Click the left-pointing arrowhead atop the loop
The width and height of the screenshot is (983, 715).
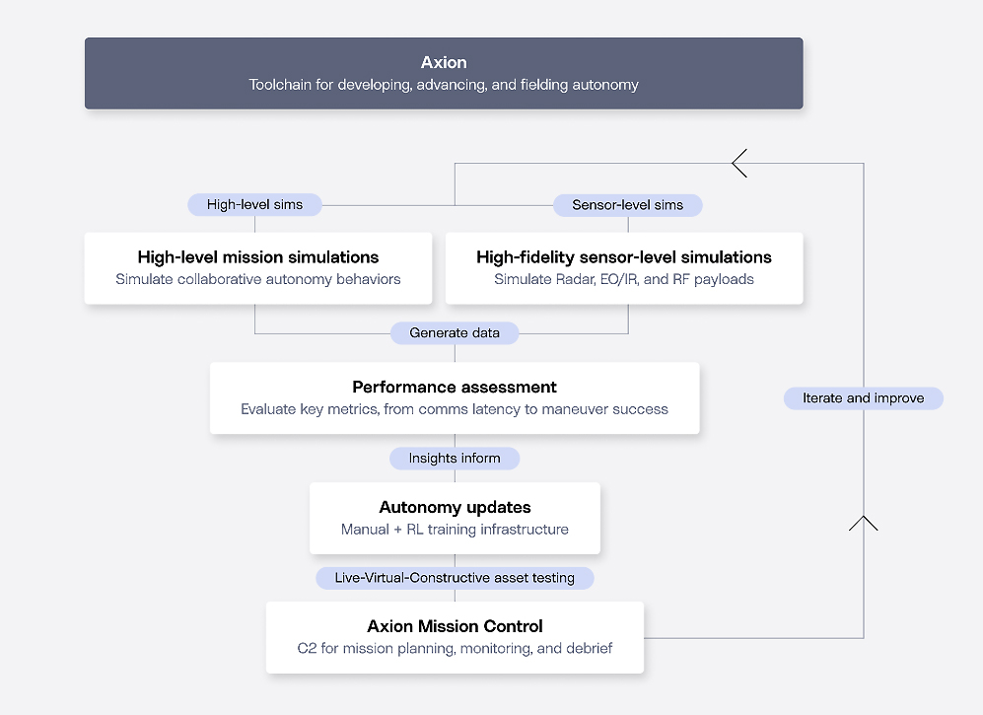(x=738, y=164)
